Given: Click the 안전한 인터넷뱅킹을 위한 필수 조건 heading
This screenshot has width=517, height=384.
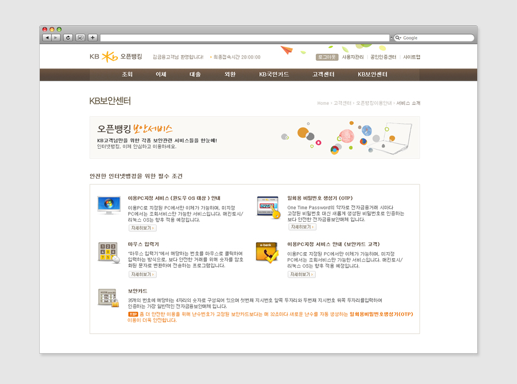Looking at the screenshot, I should coord(136,176).
